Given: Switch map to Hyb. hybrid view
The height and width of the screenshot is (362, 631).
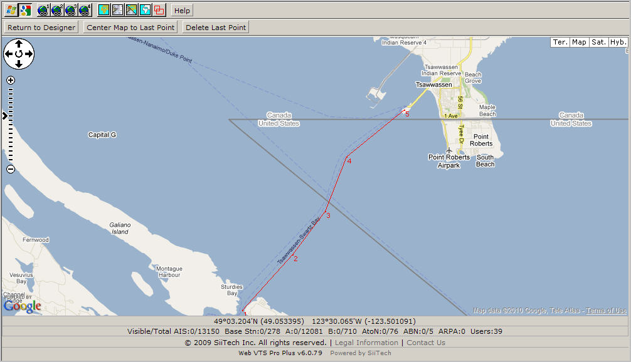Looking at the screenshot, I should click(x=618, y=42).
